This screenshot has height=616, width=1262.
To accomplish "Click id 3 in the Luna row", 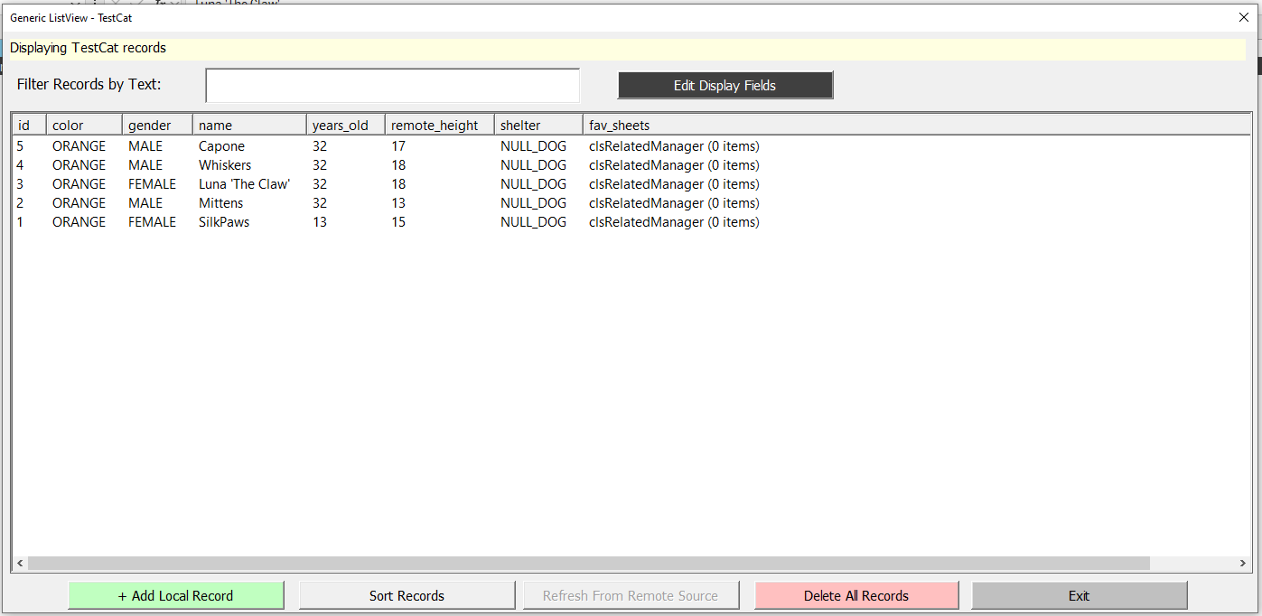I will point(21,184).
